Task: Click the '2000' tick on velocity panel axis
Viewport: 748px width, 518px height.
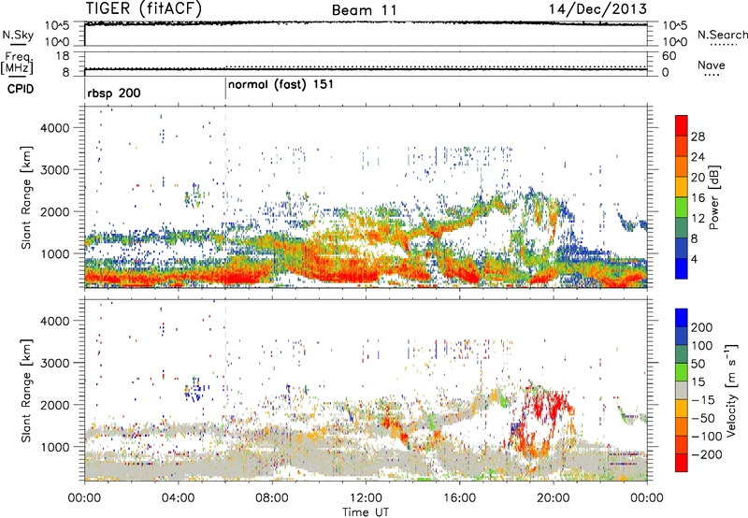Action: pos(55,405)
